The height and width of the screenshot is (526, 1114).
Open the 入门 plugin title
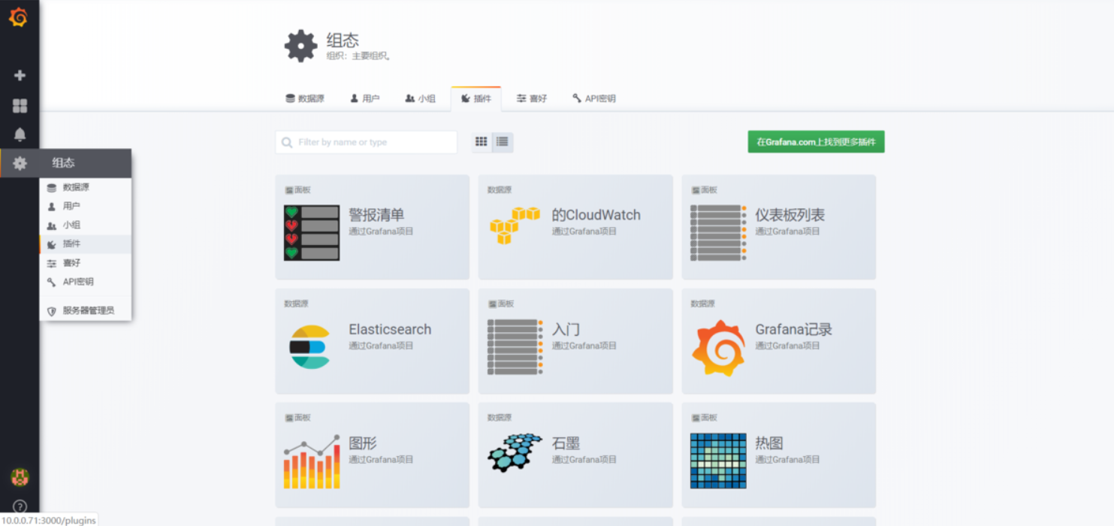(x=566, y=329)
